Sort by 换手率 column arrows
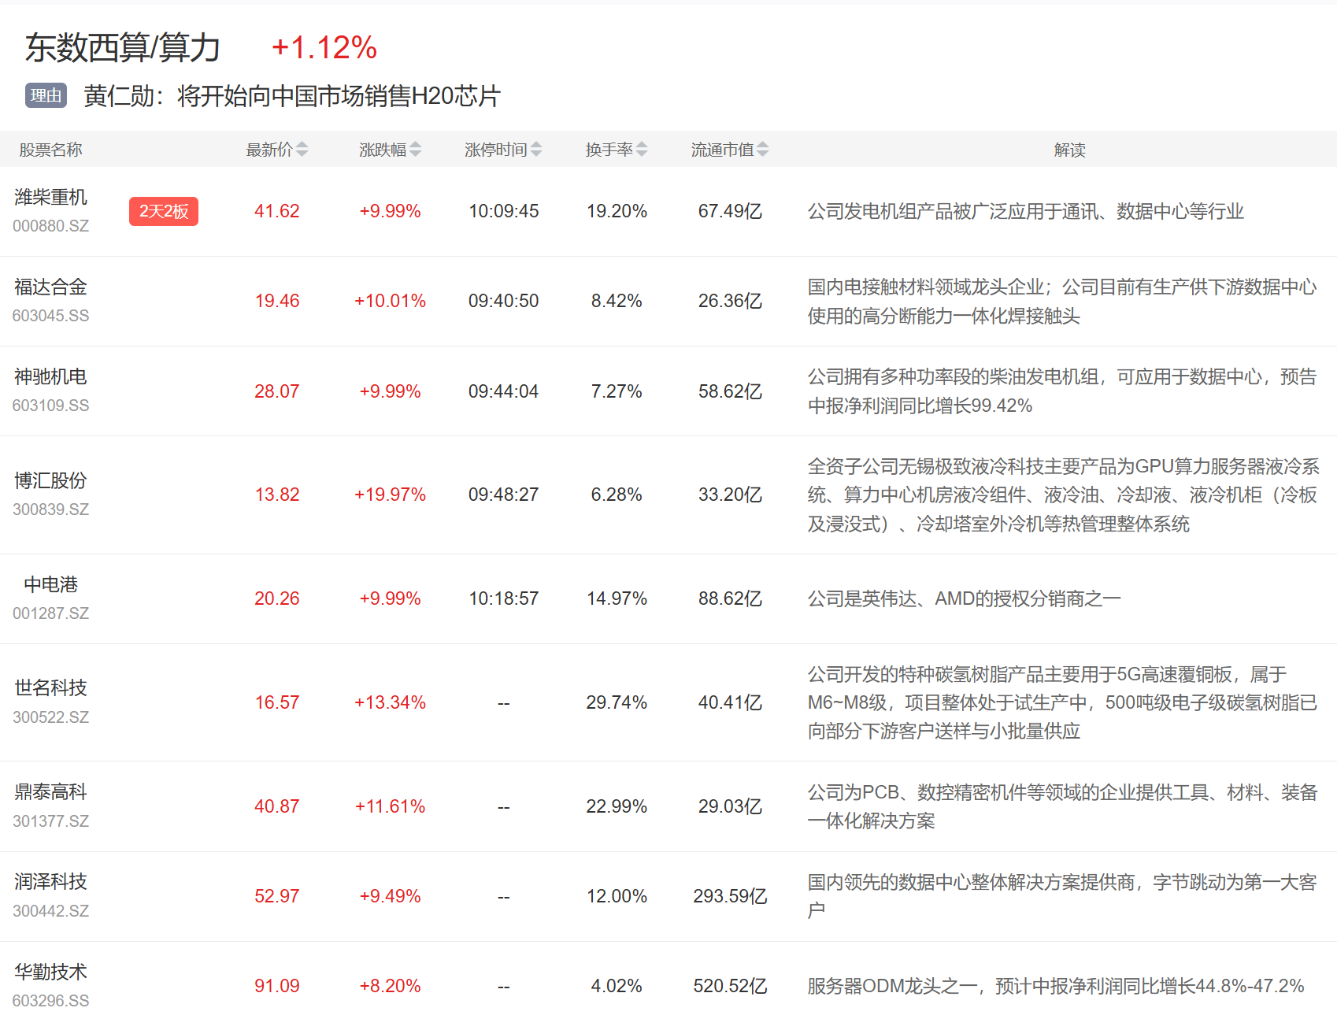The image size is (1337, 1030). [x=642, y=150]
